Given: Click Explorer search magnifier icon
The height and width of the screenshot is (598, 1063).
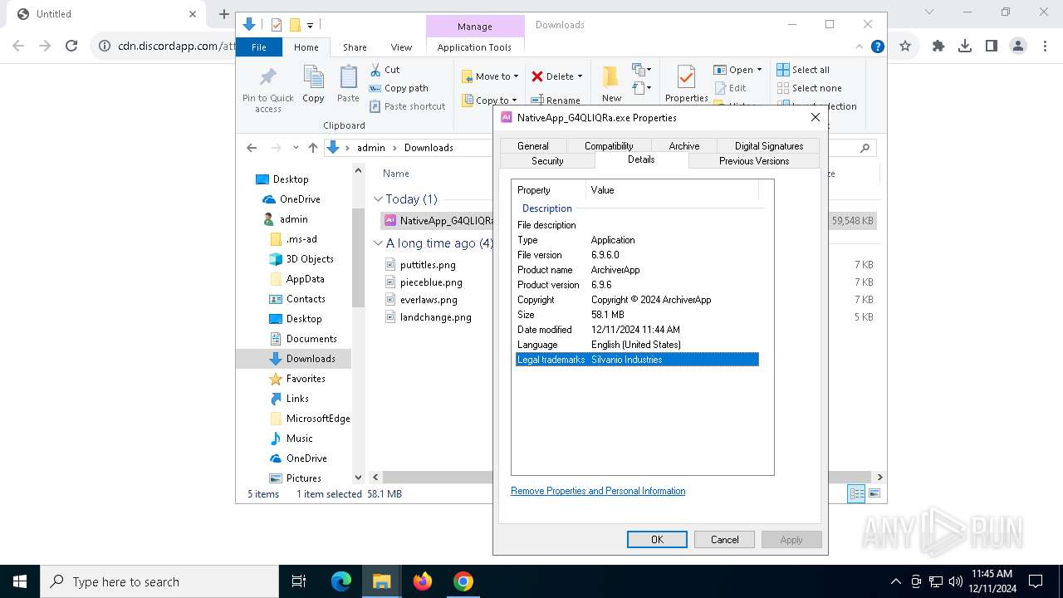Looking at the screenshot, I should (865, 148).
